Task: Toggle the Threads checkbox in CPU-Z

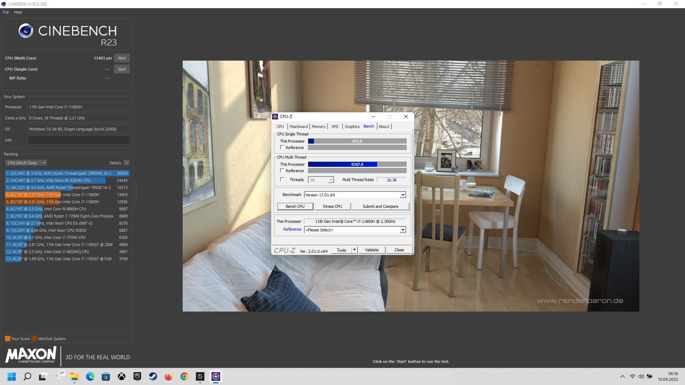Action: (282, 179)
